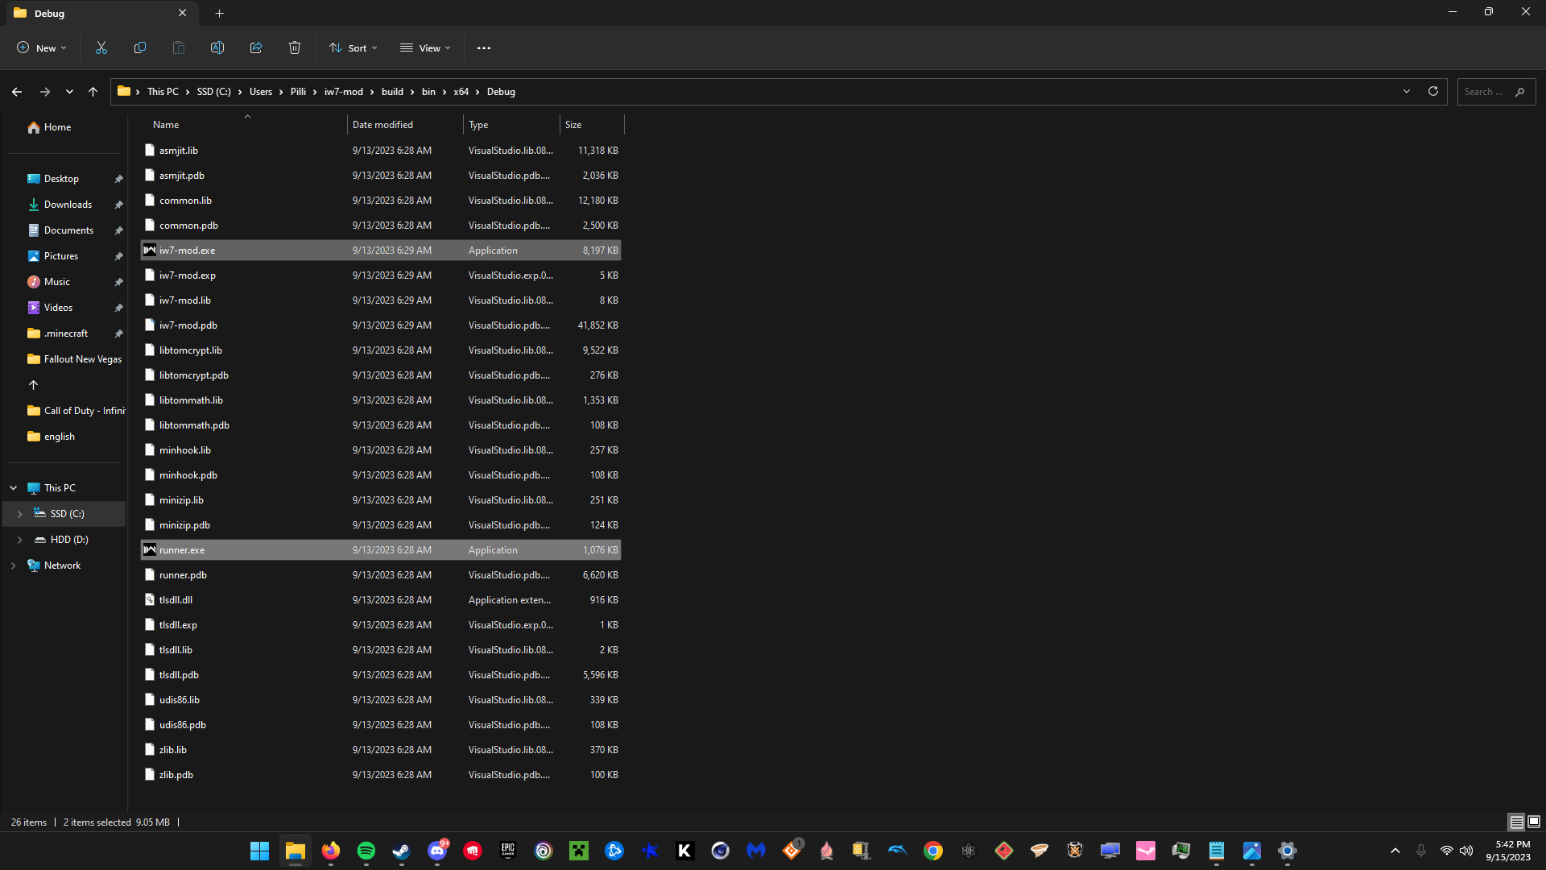Click the Delete trash can icon
Viewport: 1546px width, 870px height.
(x=295, y=48)
